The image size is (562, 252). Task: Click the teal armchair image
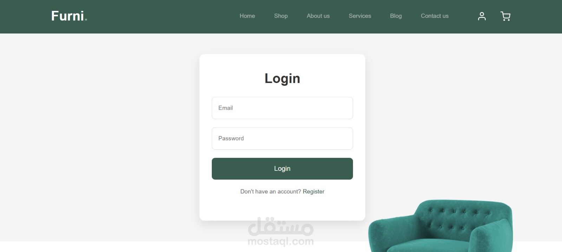440,226
